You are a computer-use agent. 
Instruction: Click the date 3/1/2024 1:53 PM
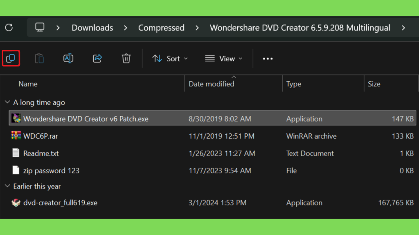217,203
